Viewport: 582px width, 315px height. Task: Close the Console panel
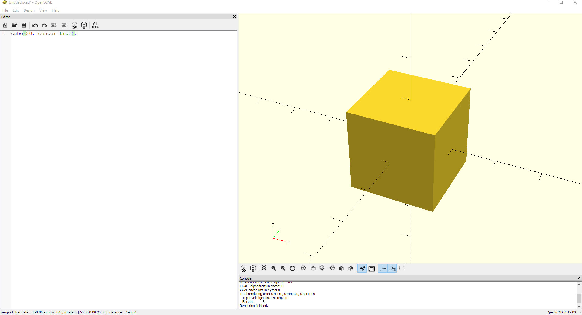coord(579,278)
